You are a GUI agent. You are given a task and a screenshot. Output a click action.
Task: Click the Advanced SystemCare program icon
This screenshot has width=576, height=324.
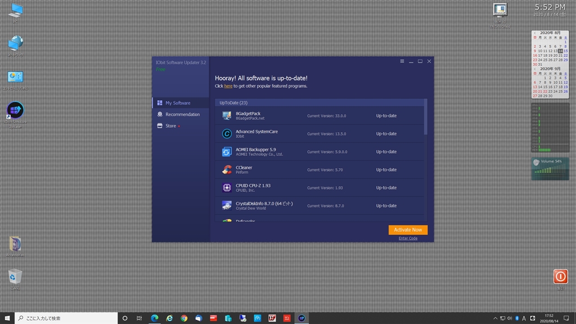pos(227,134)
